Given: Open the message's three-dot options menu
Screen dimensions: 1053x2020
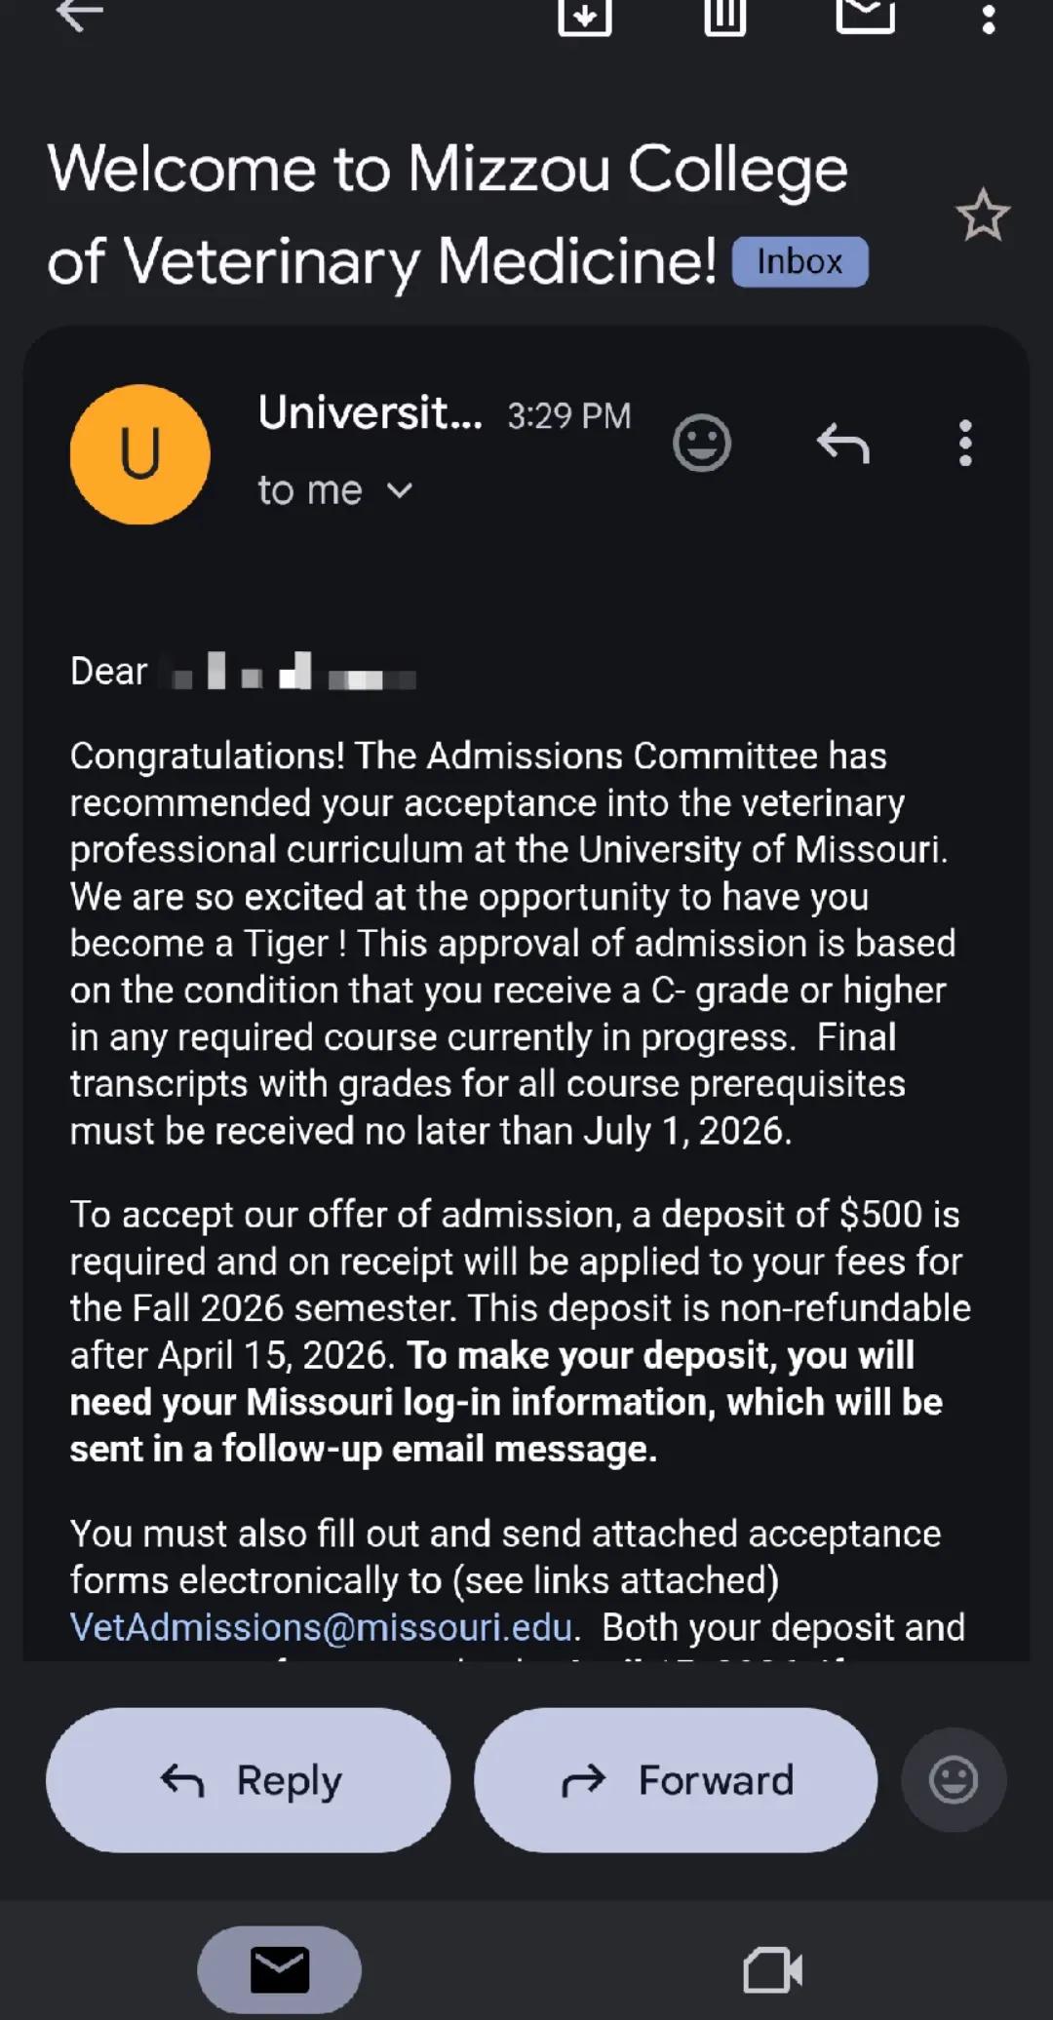Looking at the screenshot, I should [x=965, y=443].
